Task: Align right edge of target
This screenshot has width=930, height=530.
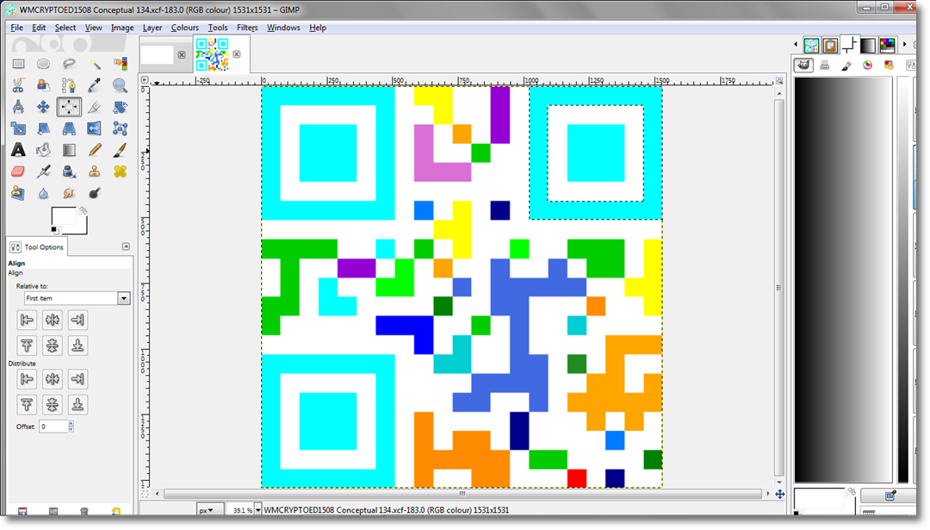Action: 77,320
